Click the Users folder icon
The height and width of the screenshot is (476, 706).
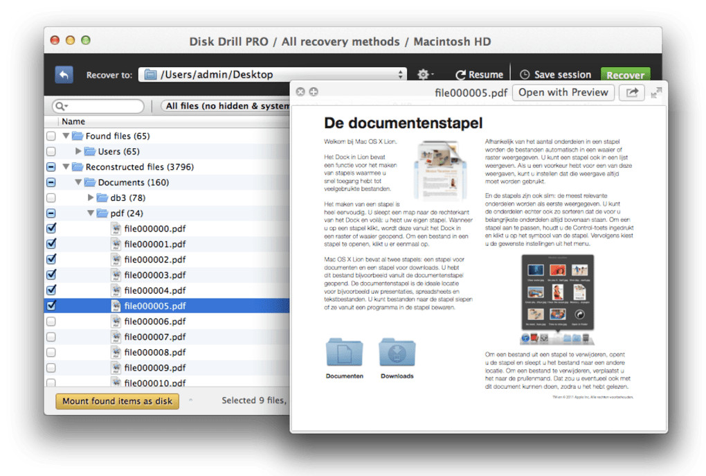click(x=90, y=151)
